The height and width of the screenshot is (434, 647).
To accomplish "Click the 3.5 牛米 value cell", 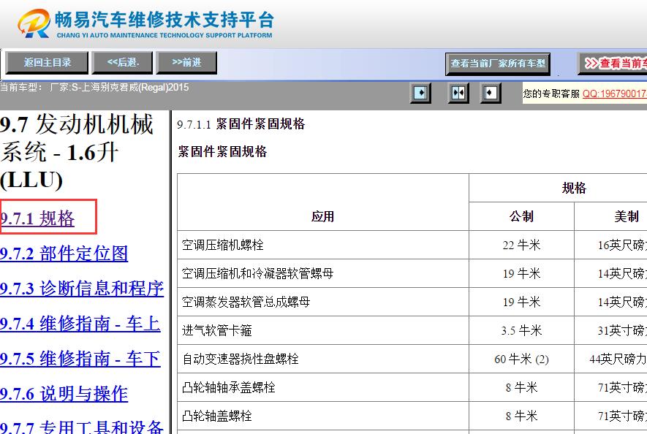I will point(521,330).
